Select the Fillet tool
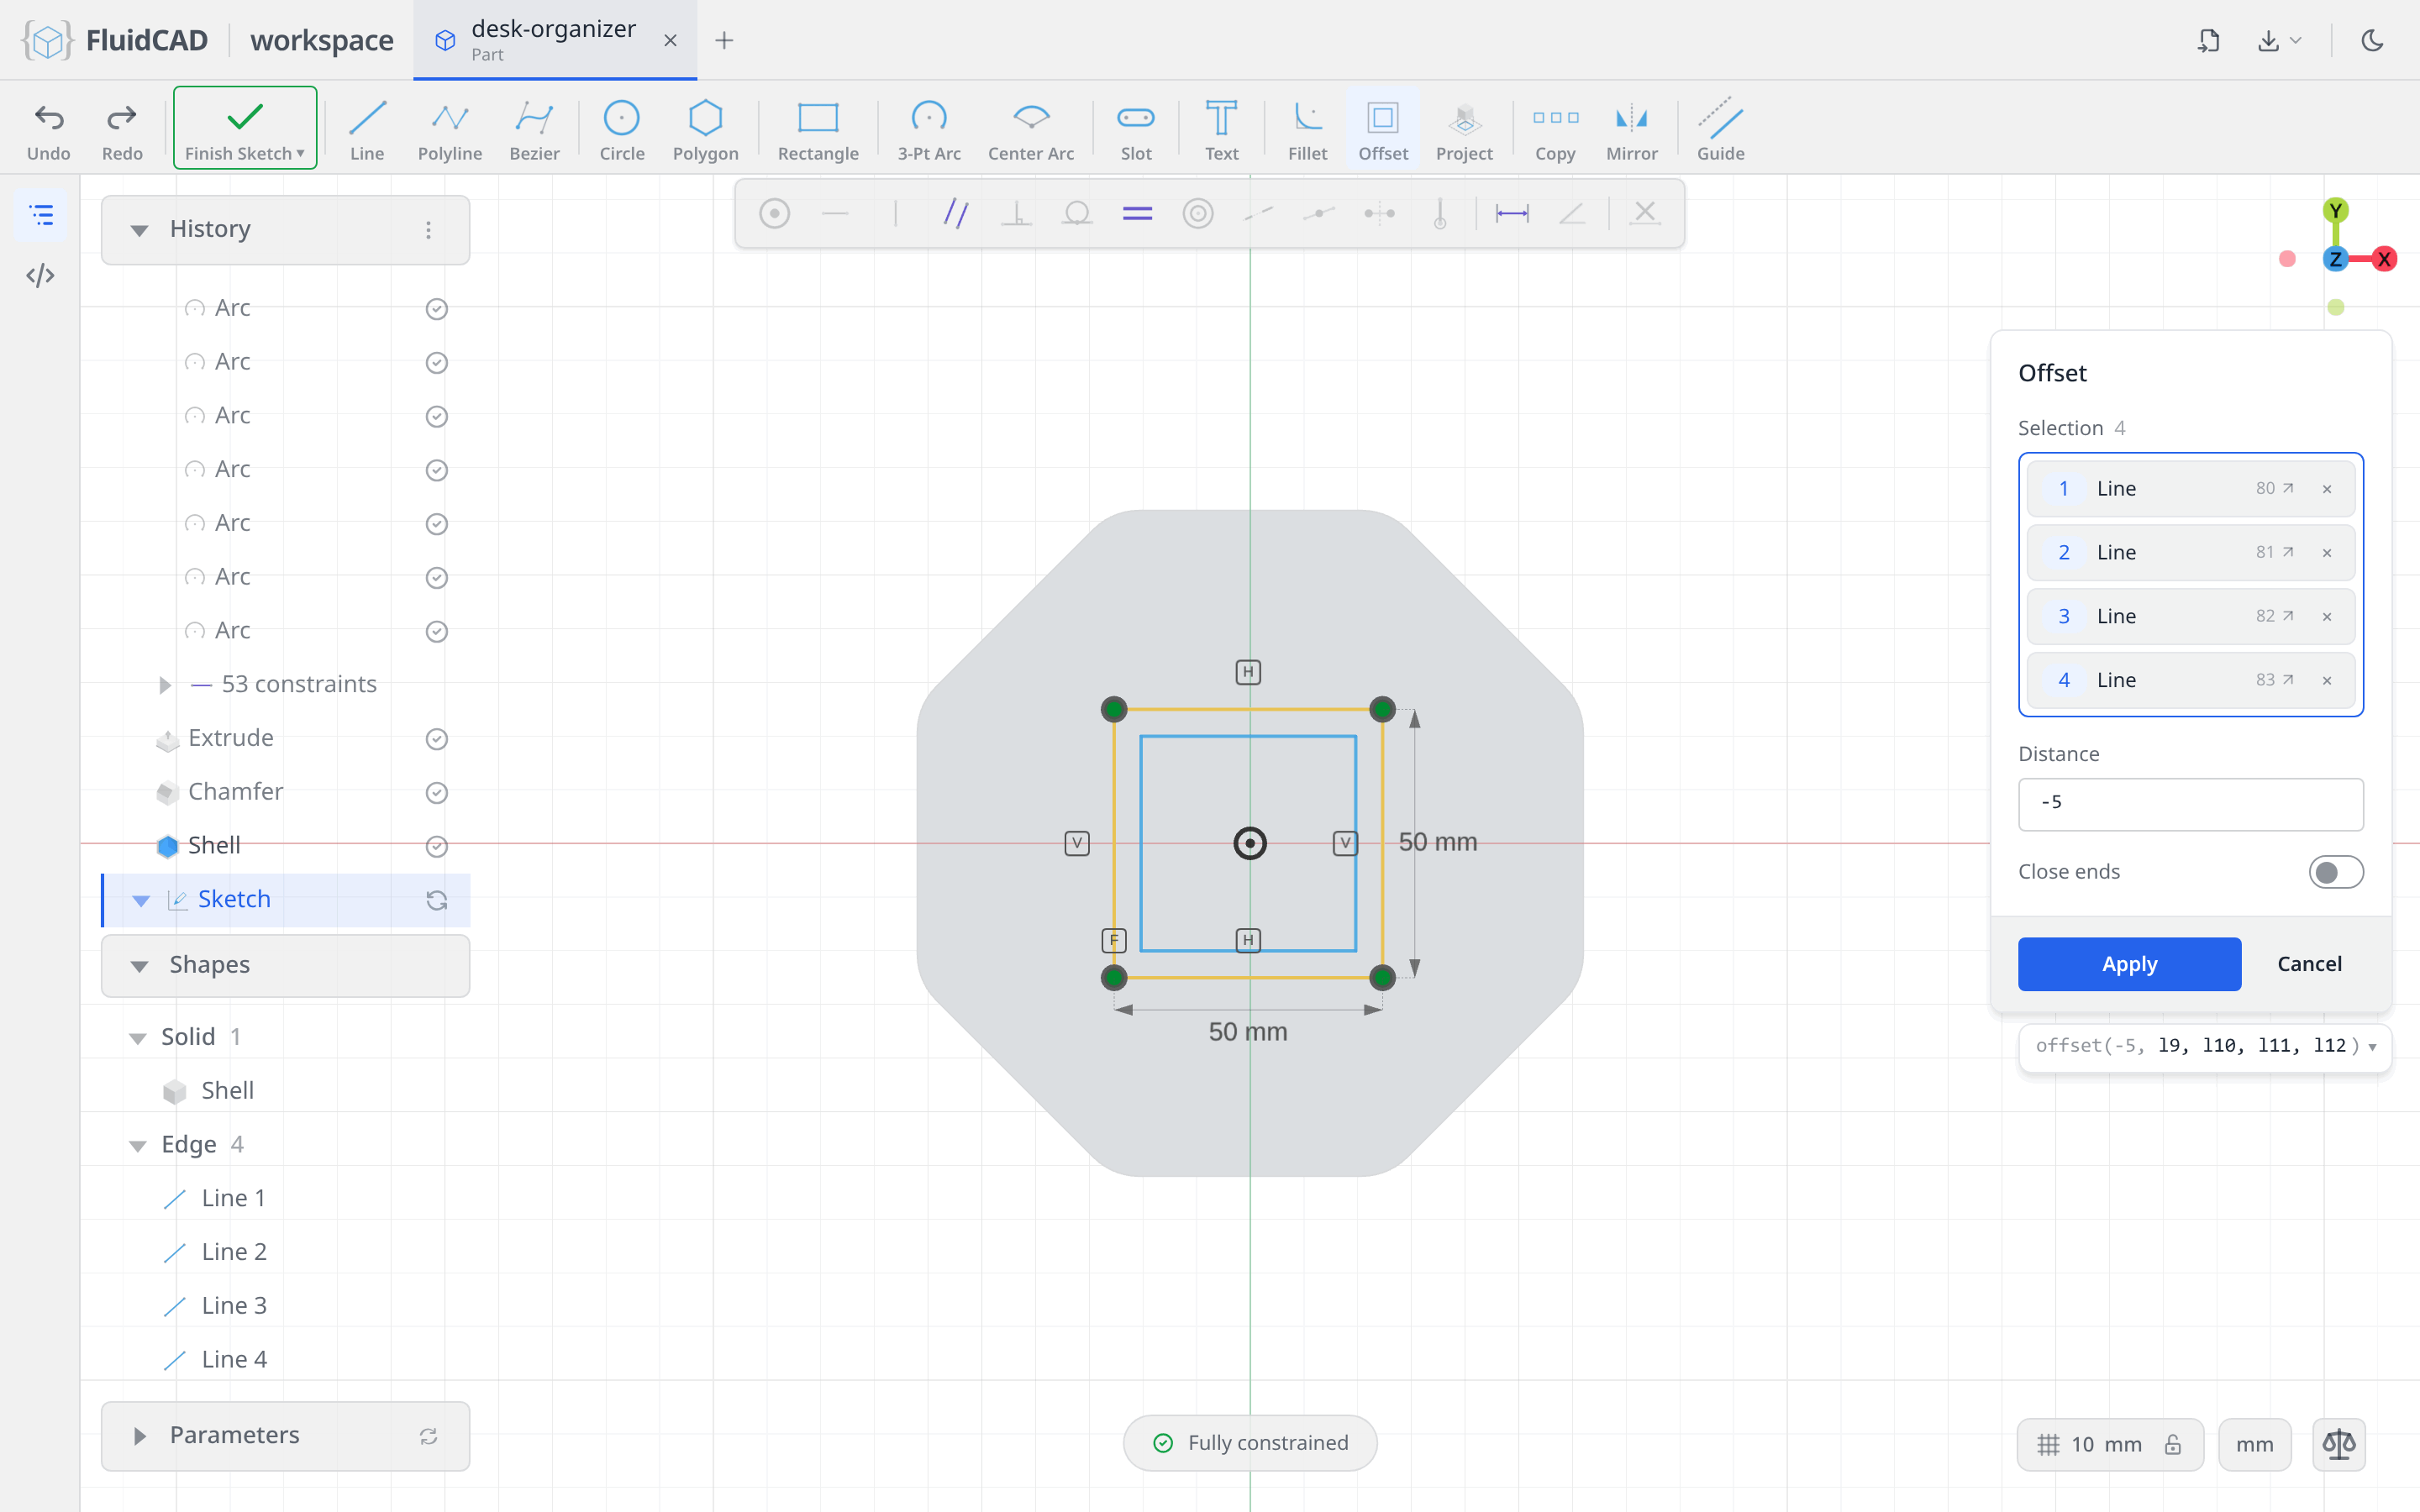2420x1512 pixels. coord(1307,130)
